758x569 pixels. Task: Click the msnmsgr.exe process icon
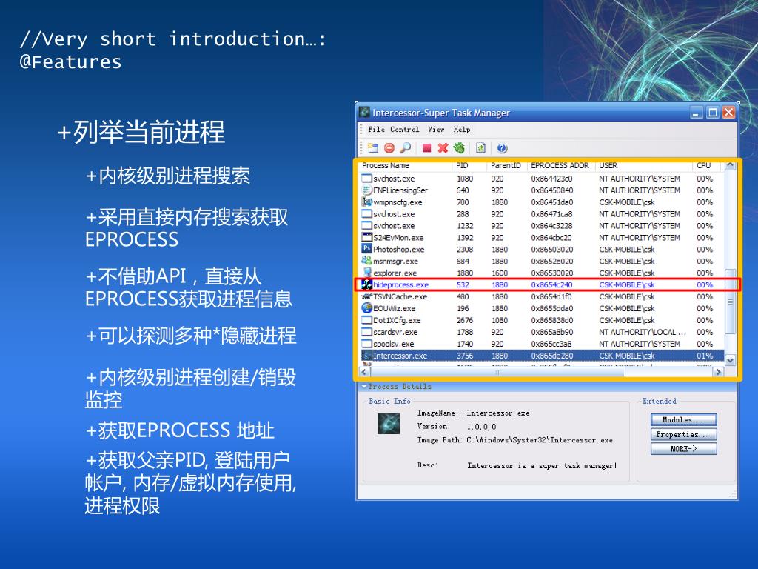pyautogui.click(x=366, y=260)
